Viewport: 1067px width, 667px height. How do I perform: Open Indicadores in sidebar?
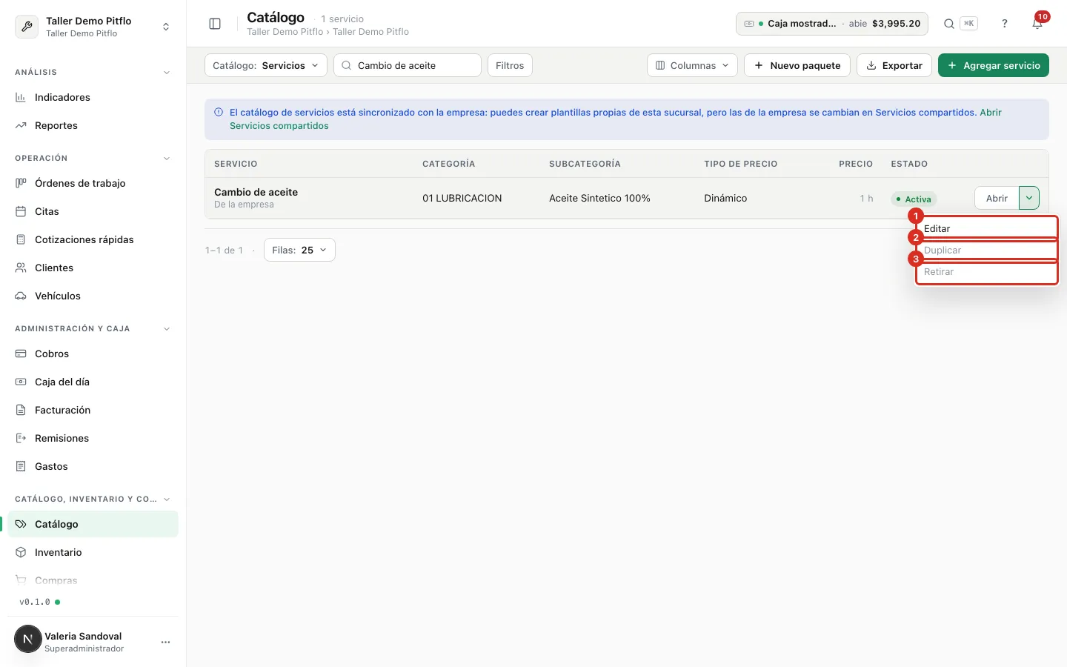pos(93,97)
